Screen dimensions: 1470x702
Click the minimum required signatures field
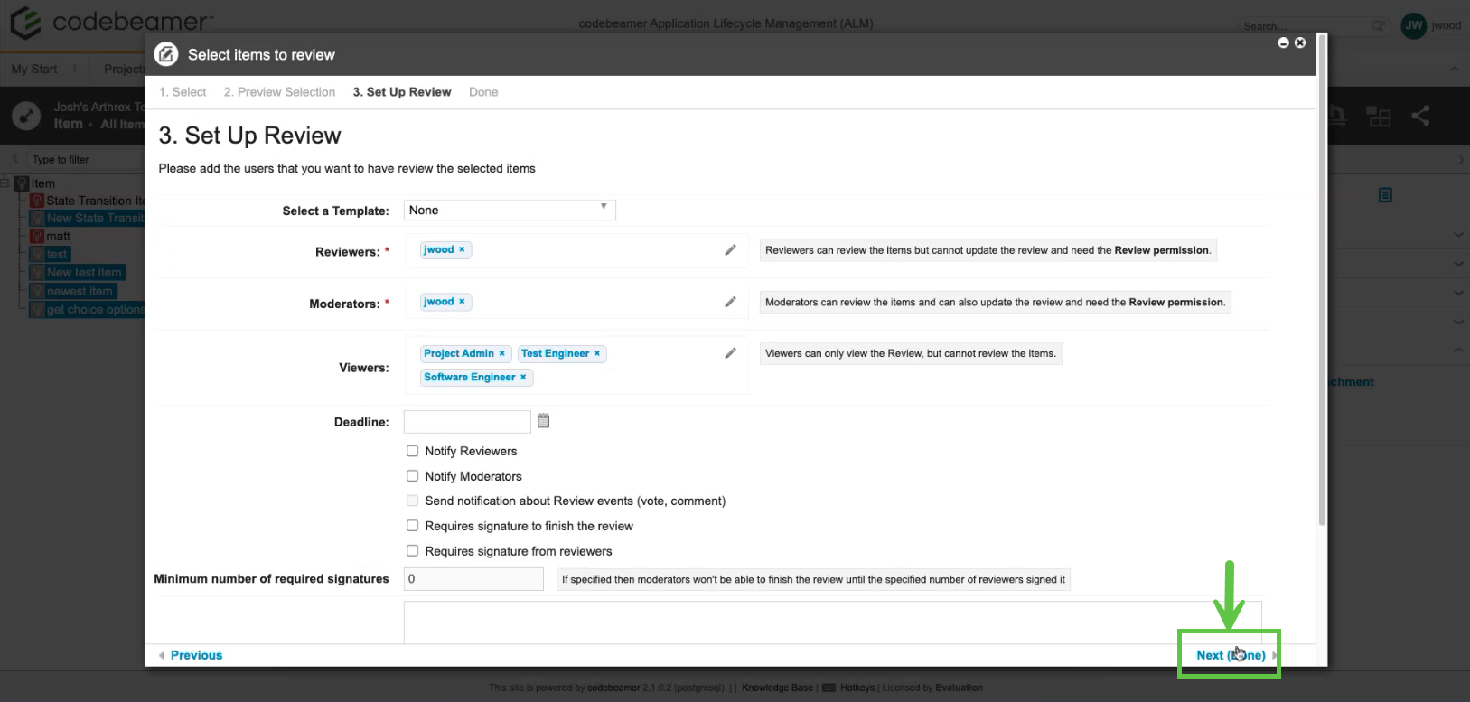(x=473, y=579)
